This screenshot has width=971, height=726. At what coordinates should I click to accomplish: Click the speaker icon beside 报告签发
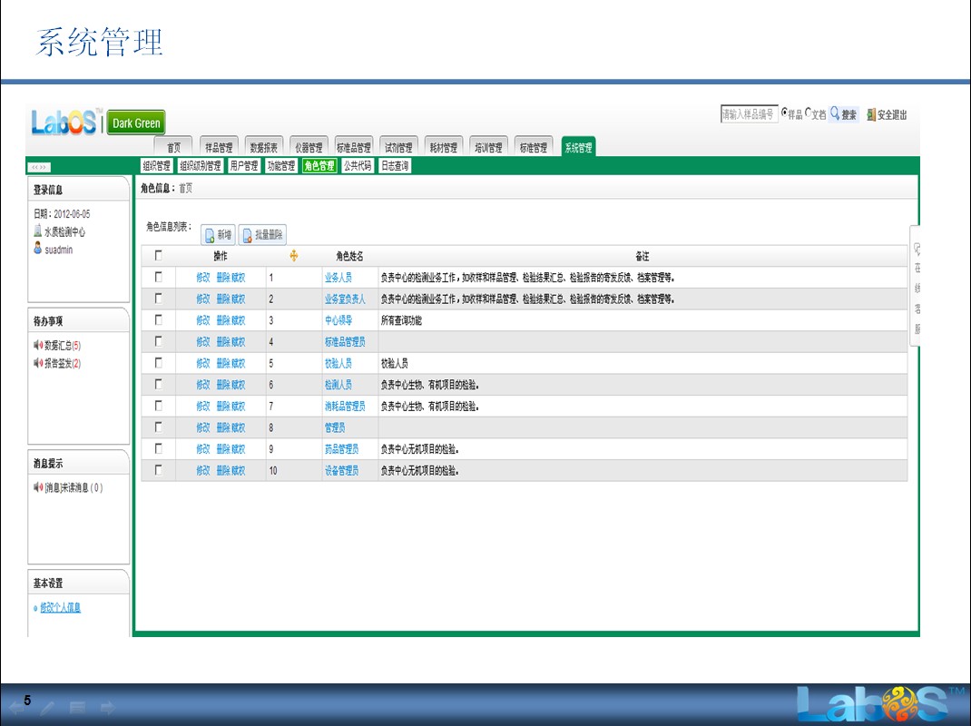tap(38, 363)
